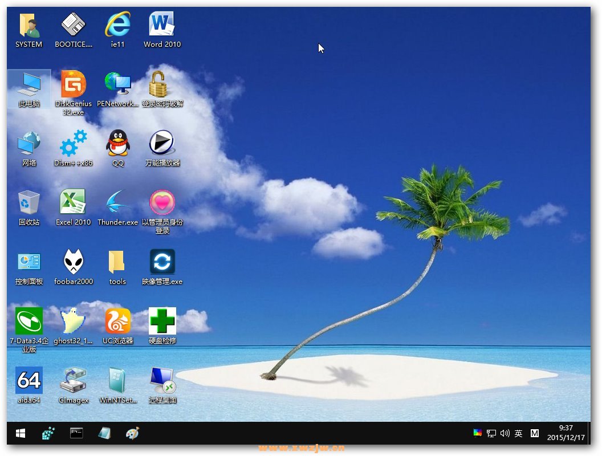
Task: Open the Windows Start button
Action: click(21, 433)
